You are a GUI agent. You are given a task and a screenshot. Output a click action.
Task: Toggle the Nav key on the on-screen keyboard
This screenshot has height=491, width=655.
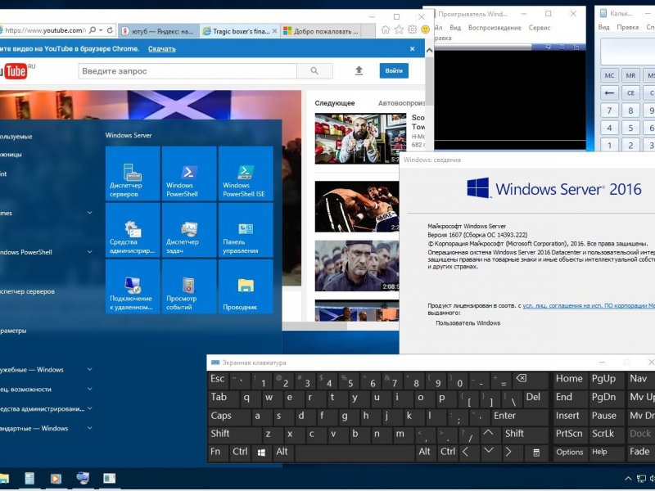639,379
